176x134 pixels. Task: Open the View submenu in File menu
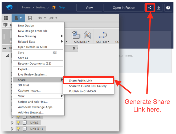38,96
